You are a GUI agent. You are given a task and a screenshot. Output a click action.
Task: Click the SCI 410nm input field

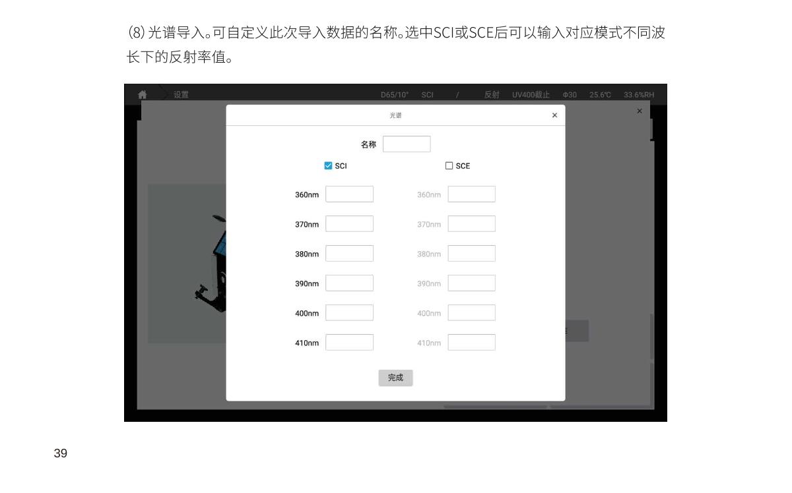point(349,343)
